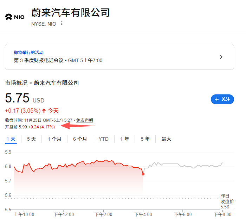Switch to the 5 天 range tab
246x220 pixels.
pyautogui.click(x=31, y=139)
